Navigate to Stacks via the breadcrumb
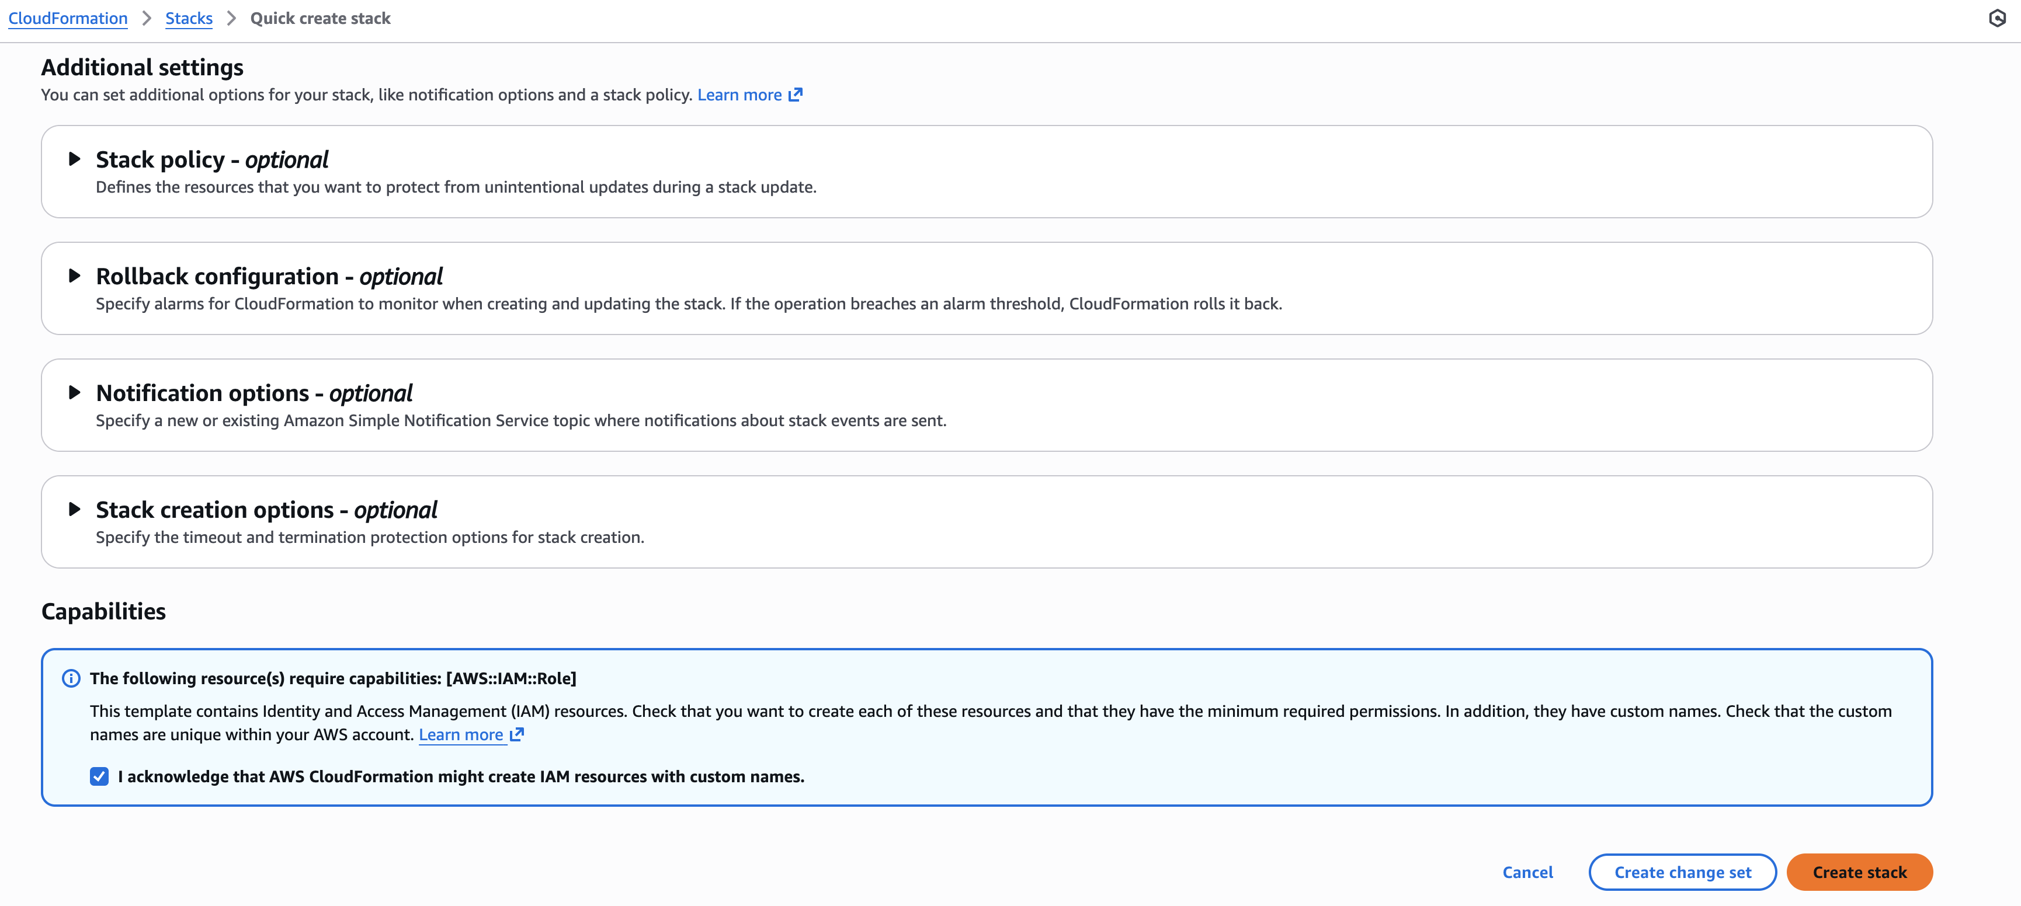The width and height of the screenshot is (2021, 906). (x=188, y=18)
